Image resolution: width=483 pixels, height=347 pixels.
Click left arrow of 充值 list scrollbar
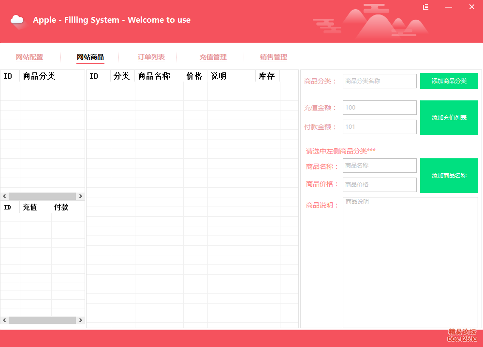tap(4, 320)
